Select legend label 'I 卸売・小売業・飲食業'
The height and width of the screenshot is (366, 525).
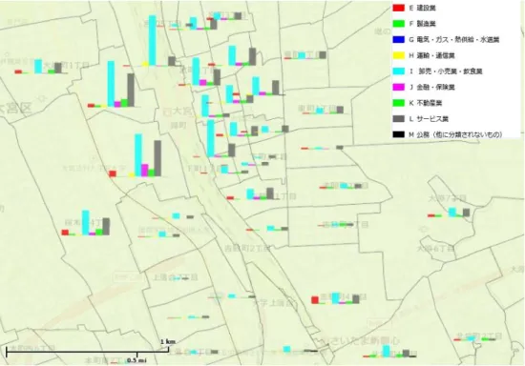coord(446,71)
